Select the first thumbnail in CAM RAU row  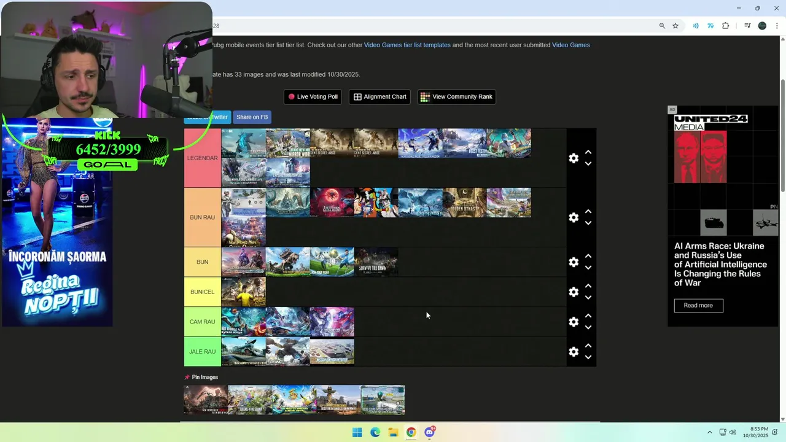coord(244,322)
